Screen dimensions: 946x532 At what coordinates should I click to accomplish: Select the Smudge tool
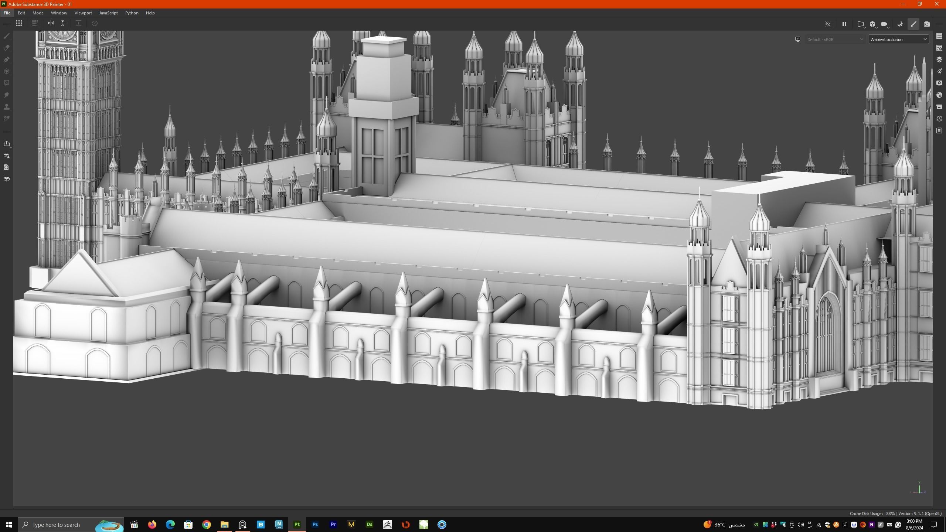pos(7,95)
